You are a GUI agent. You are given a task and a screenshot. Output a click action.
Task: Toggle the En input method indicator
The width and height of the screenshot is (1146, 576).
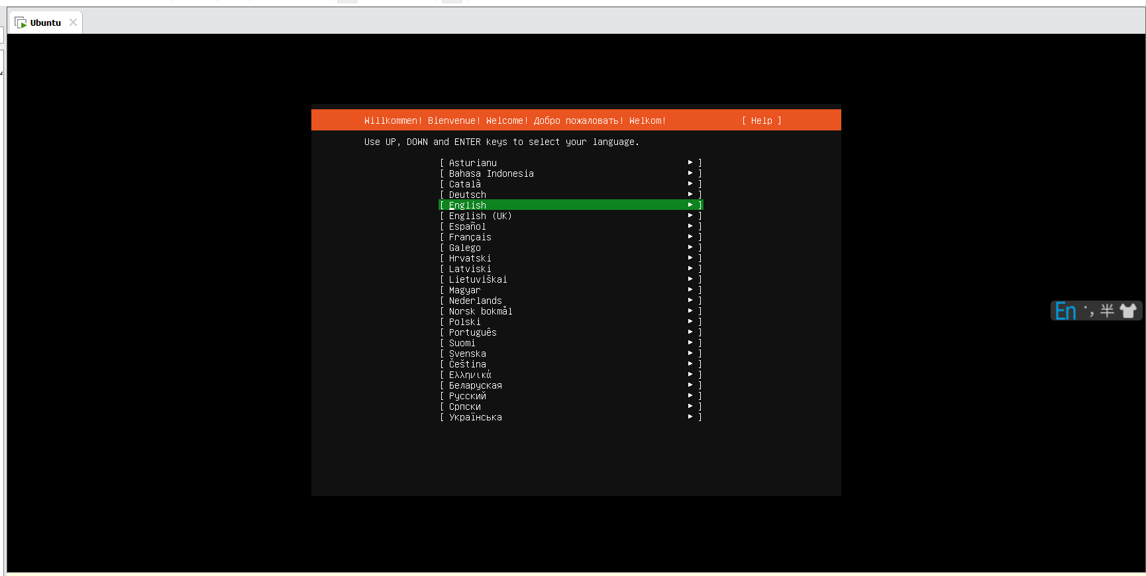tap(1065, 311)
